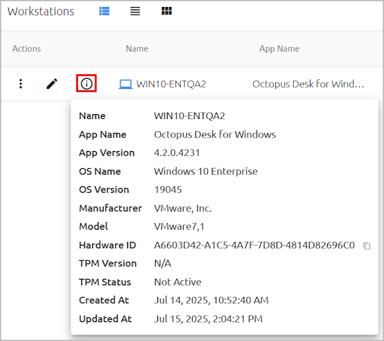Click the hardware ID A6603D42-A1C5-4A7F-7D8D-4814D82696C0

(254, 245)
